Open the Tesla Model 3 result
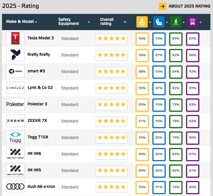The image size is (213, 196). click(41, 38)
